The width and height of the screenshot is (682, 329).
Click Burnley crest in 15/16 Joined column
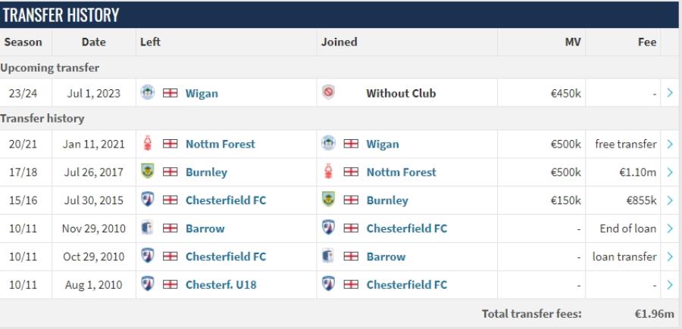pos(328,200)
